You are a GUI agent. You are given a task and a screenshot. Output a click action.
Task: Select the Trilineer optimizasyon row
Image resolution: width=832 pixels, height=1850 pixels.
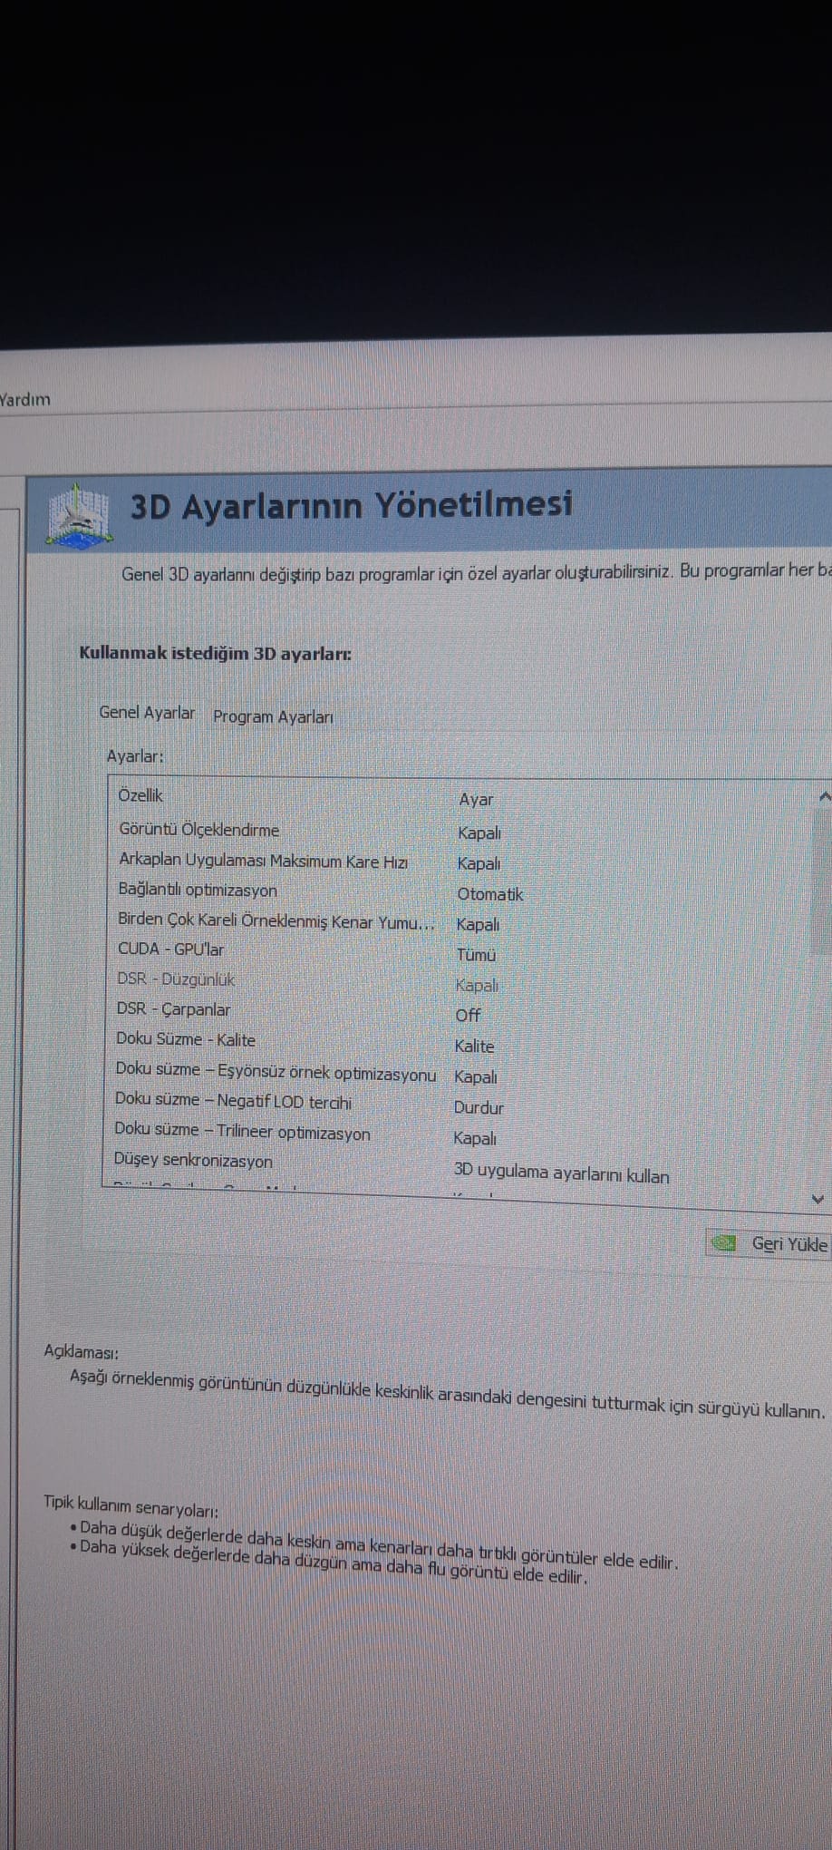click(242, 1132)
